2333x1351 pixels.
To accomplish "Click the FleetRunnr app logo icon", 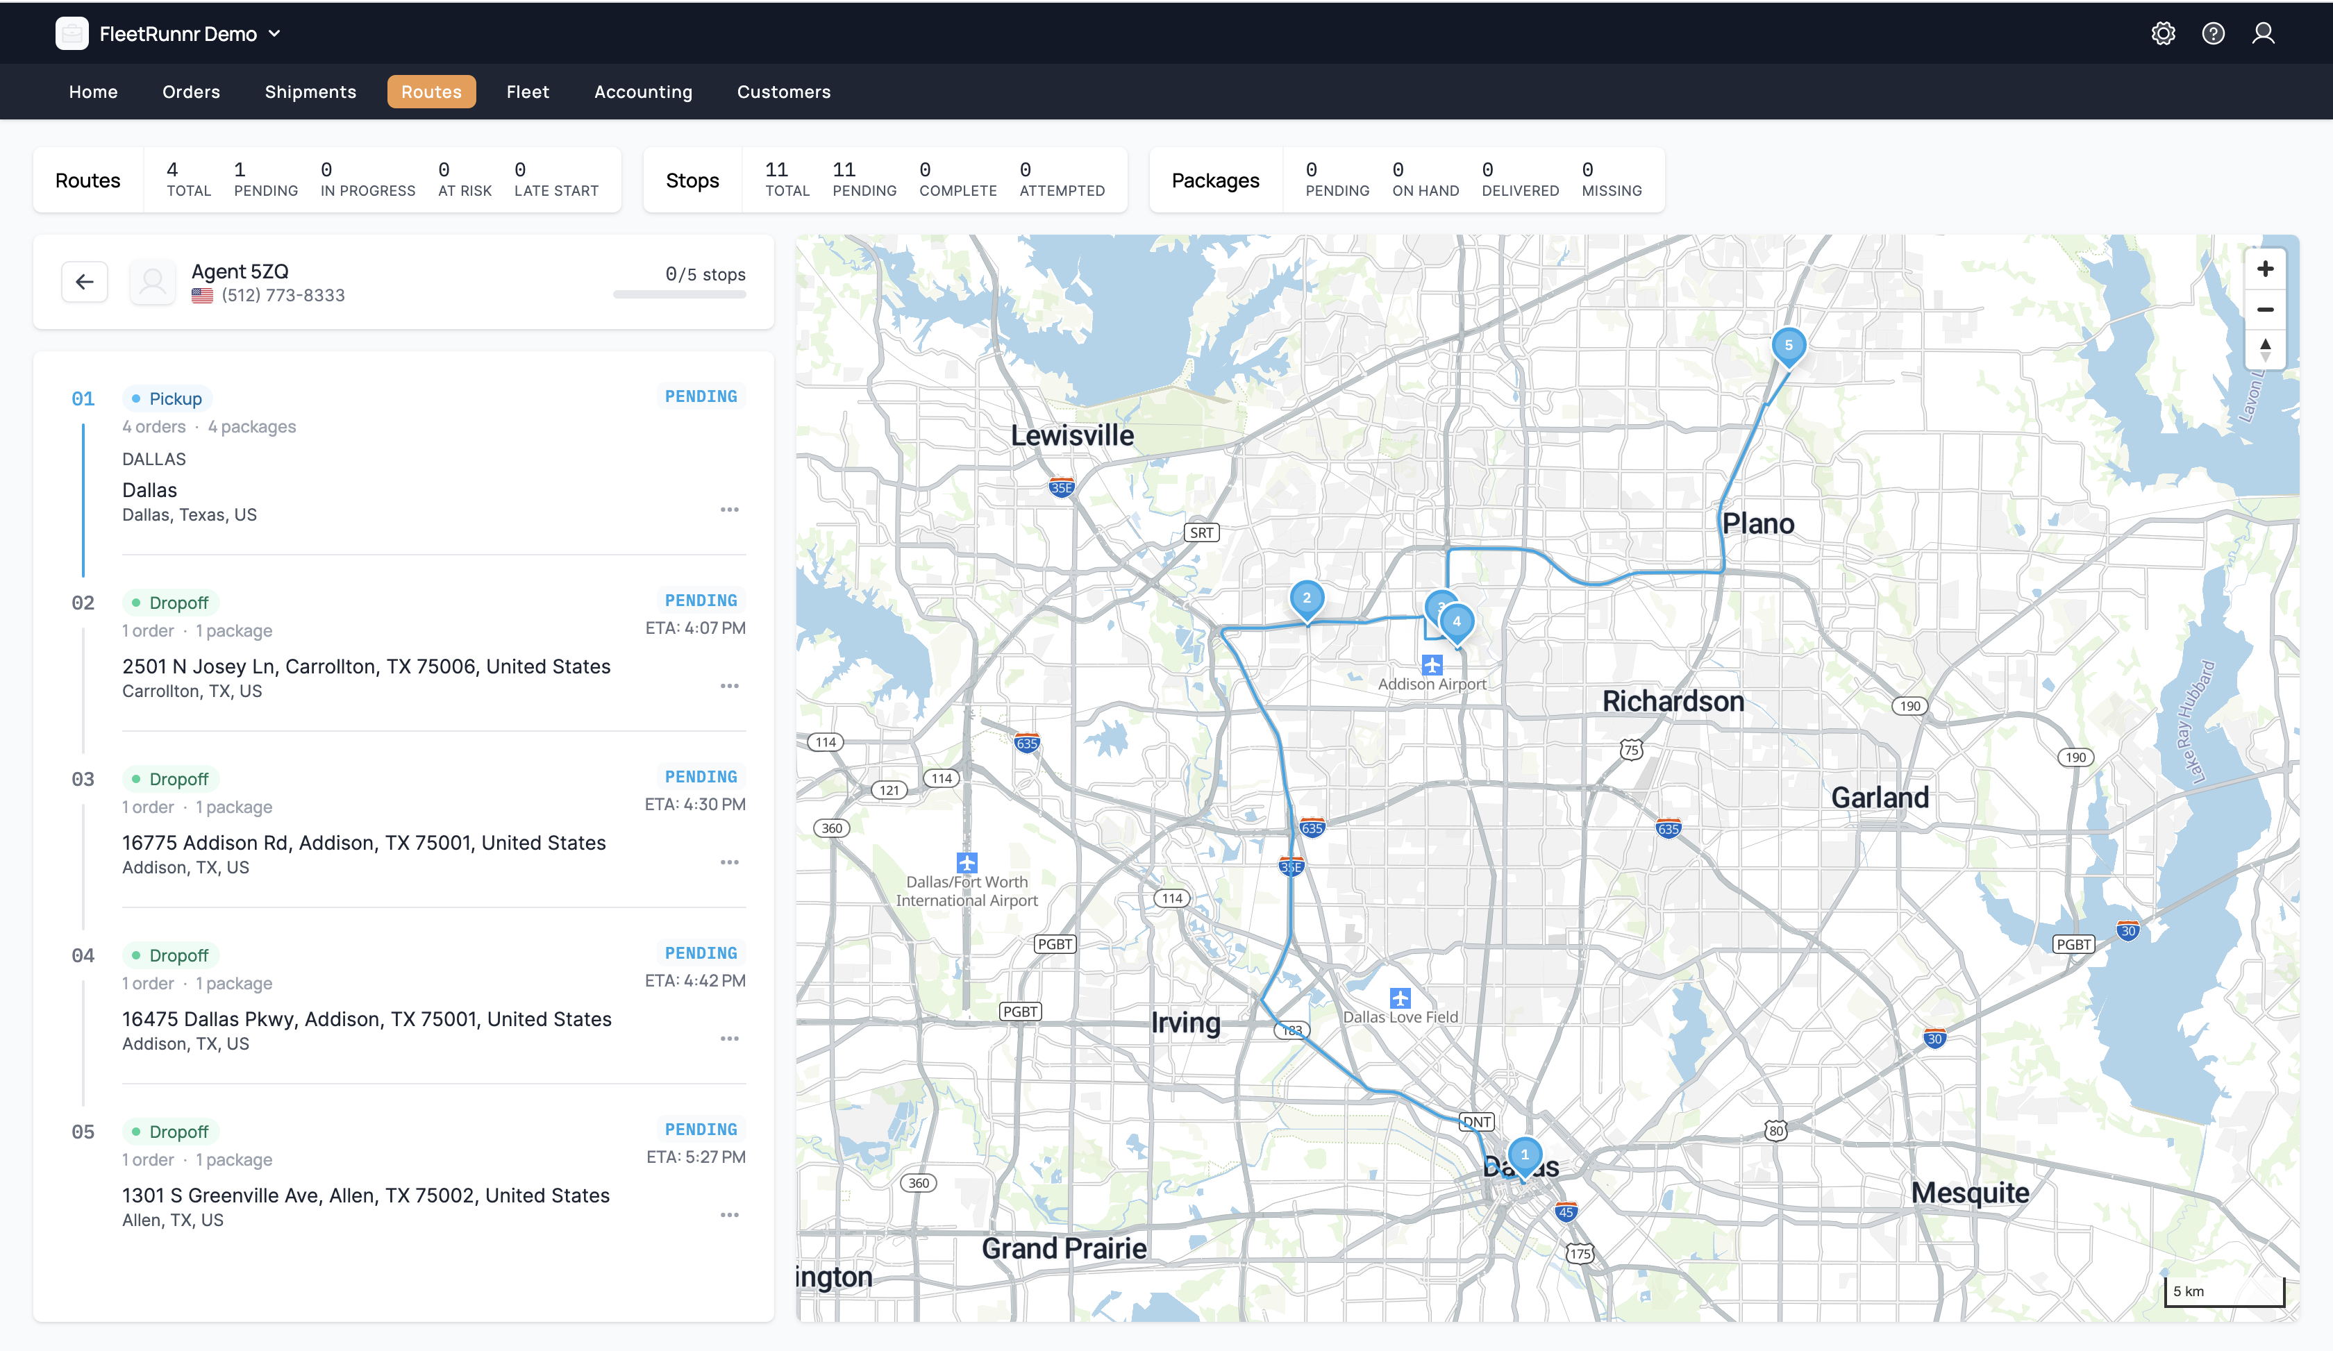I will 72,33.
